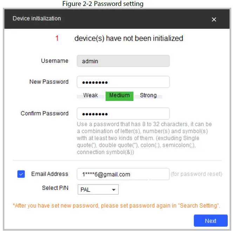Click into the Confirm Password field
234x231 pixels.
[123, 114]
